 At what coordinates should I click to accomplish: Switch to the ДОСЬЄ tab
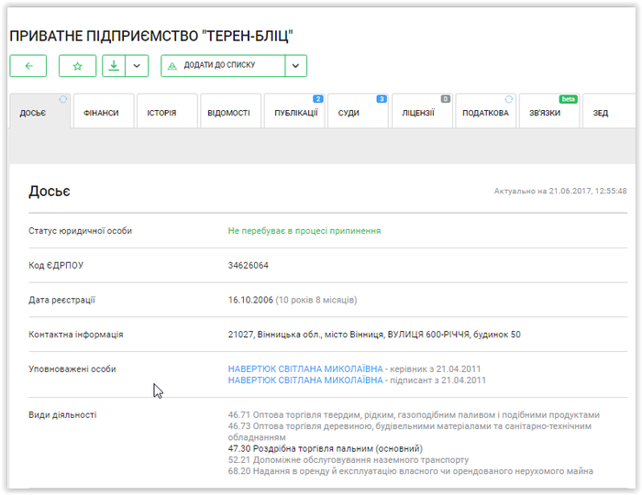tap(39, 111)
